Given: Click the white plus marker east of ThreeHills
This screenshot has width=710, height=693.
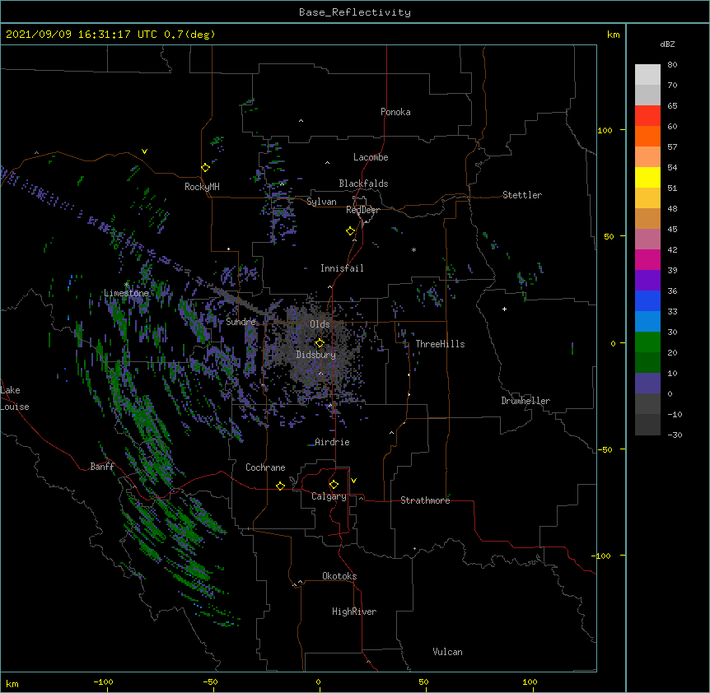Looking at the screenshot, I should click(504, 309).
